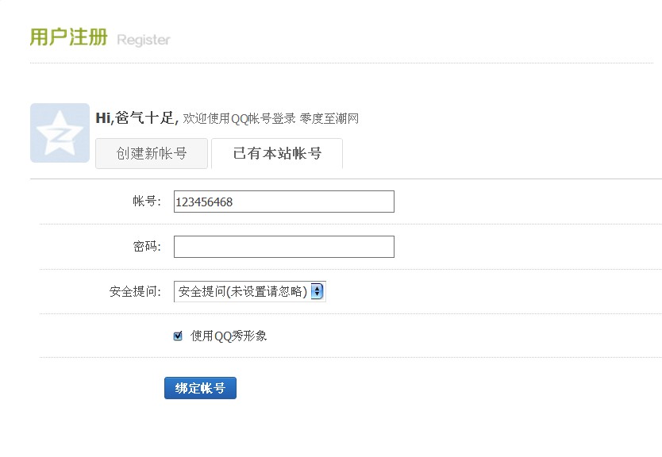The image size is (662, 457).
Task: Click the 零度至潮网 site name text
Action: tap(329, 119)
